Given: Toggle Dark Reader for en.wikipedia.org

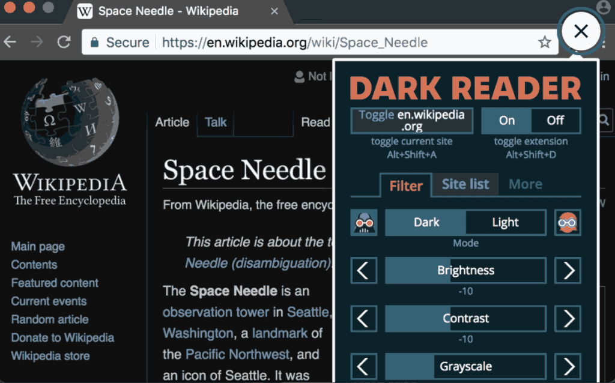Looking at the screenshot, I should click(412, 121).
